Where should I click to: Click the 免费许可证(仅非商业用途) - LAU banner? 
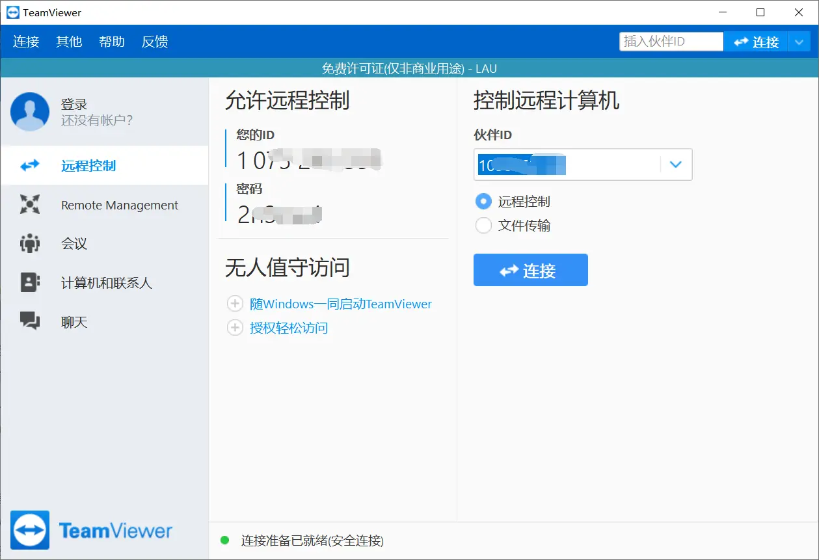tap(409, 68)
